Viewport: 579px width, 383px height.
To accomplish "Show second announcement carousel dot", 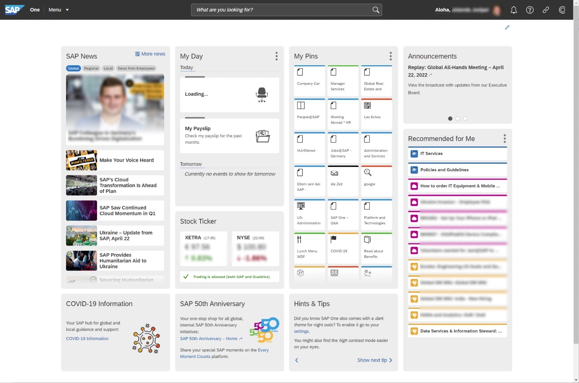I will coord(457,119).
